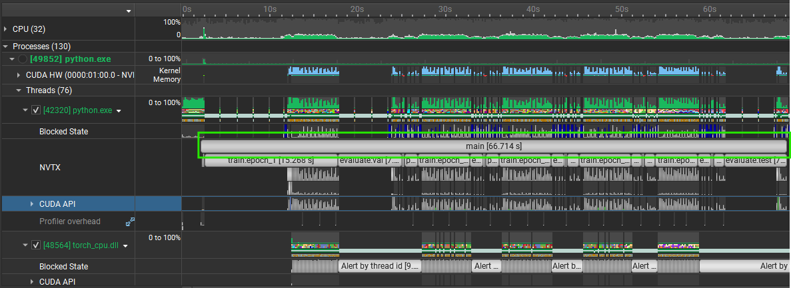791x288 pixels.
Task: Click the [48564] torch_cpu.dll thread name
Action: click(81, 245)
